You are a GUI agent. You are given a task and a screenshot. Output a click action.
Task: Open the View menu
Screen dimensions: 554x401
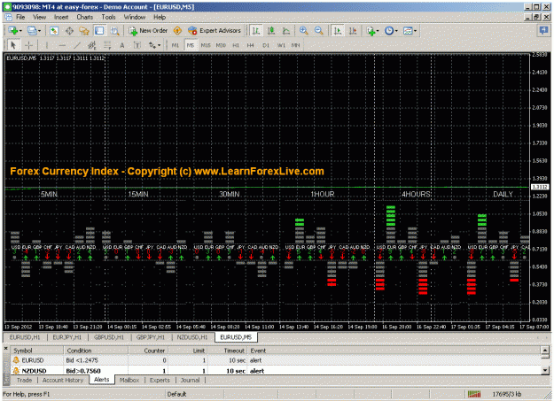(x=40, y=17)
